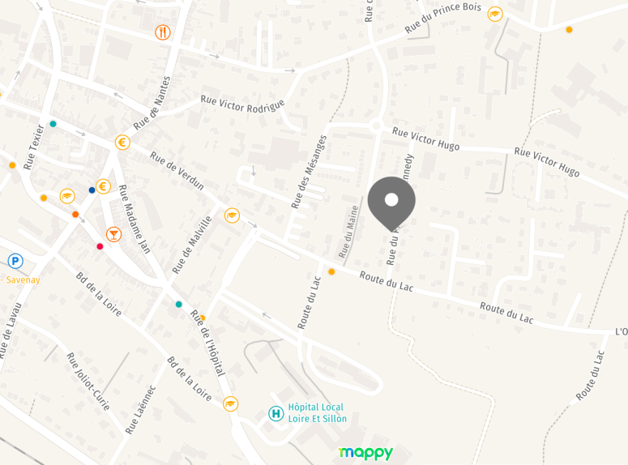This screenshot has width=628, height=465.
Task: Click the orange dot on Route du Lac
Action: [x=331, y=272]
